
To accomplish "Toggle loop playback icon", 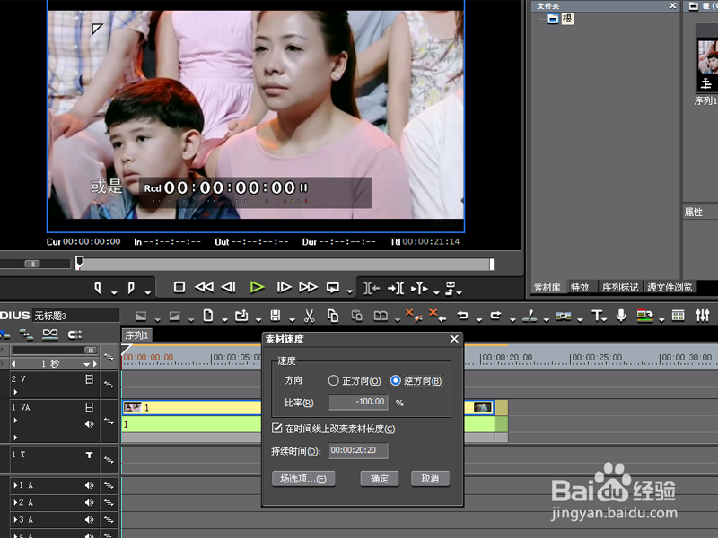I will pos(333,288).
